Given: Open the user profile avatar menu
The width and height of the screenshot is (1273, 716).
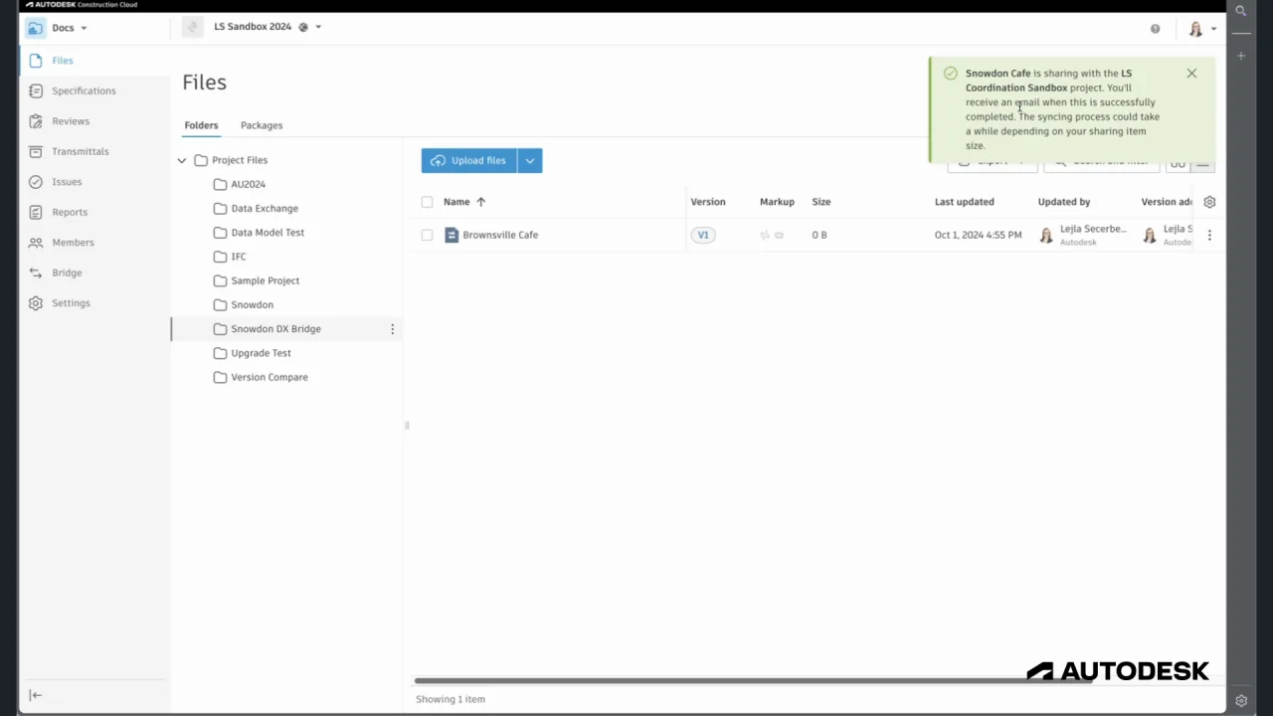Looking at the screenshot, I should pos(1201,29).
